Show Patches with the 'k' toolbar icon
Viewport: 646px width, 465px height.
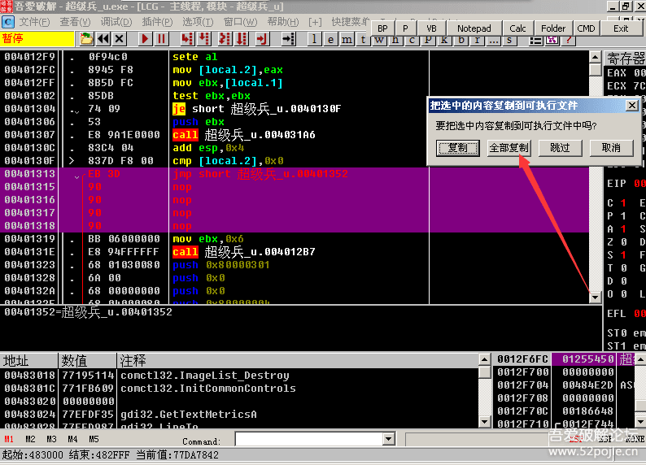[444, 41]
